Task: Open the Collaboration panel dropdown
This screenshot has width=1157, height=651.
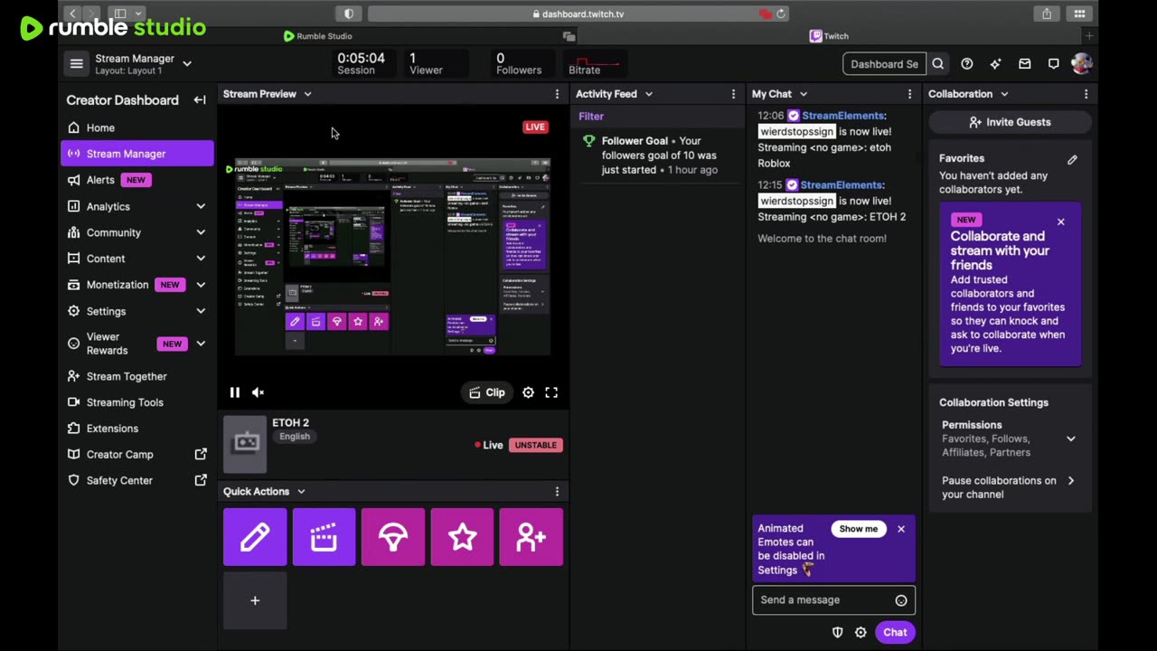Action: (1003, 94)
